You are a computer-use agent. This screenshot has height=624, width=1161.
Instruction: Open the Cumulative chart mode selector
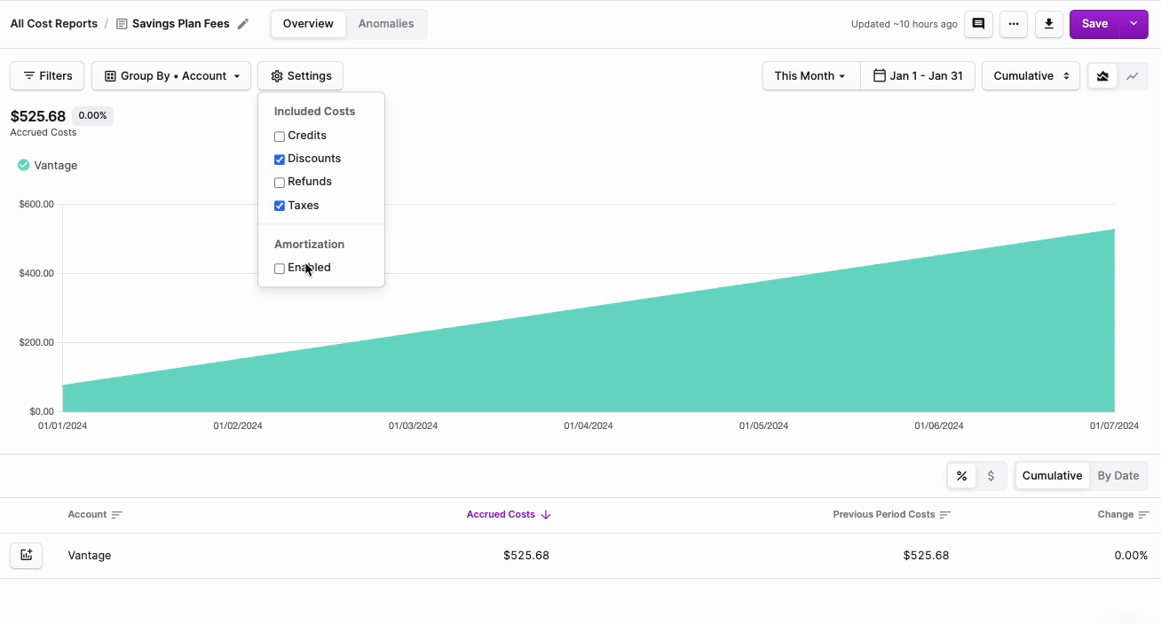1030,75
